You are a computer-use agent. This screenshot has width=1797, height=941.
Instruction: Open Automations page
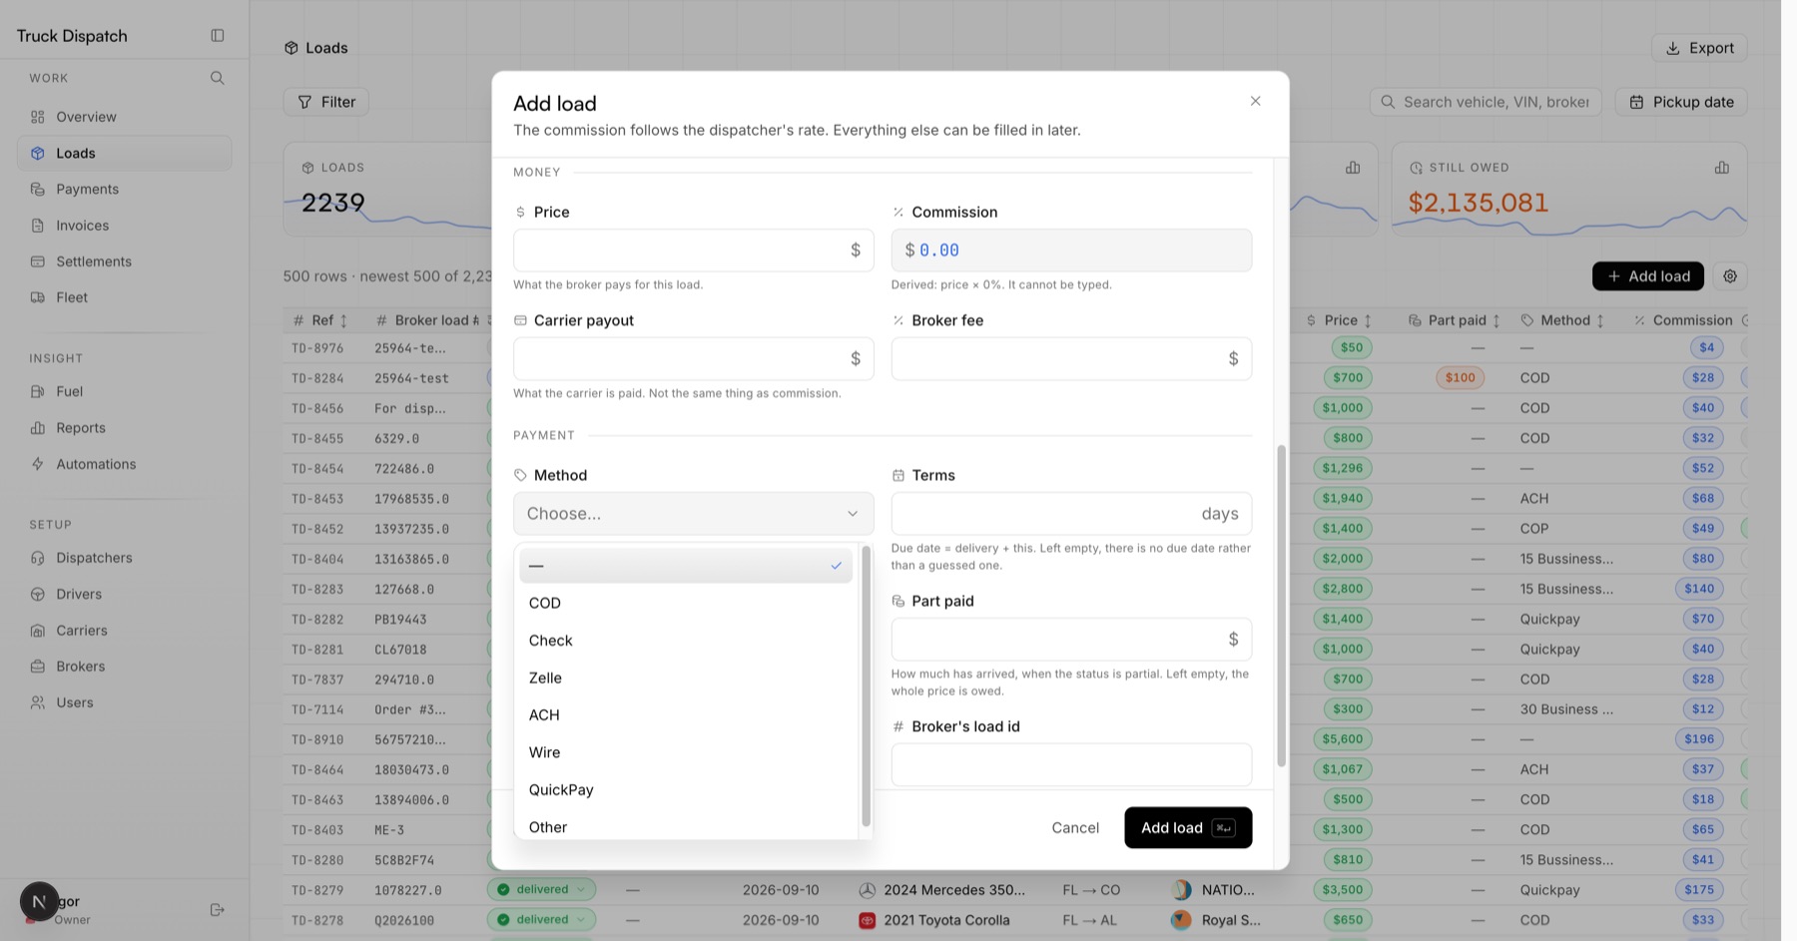(124, 464)
